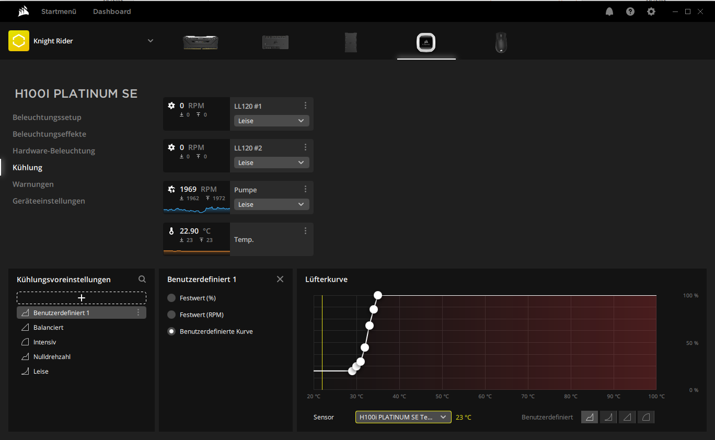Image resolution: width=715 pixels, height=440 pixels.
Task: Click the lowest fan curve point
Action: pyautogui.click(x=352, y=371)
